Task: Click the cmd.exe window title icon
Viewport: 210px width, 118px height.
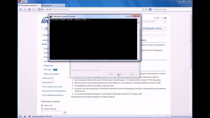Action: point(51,17)
